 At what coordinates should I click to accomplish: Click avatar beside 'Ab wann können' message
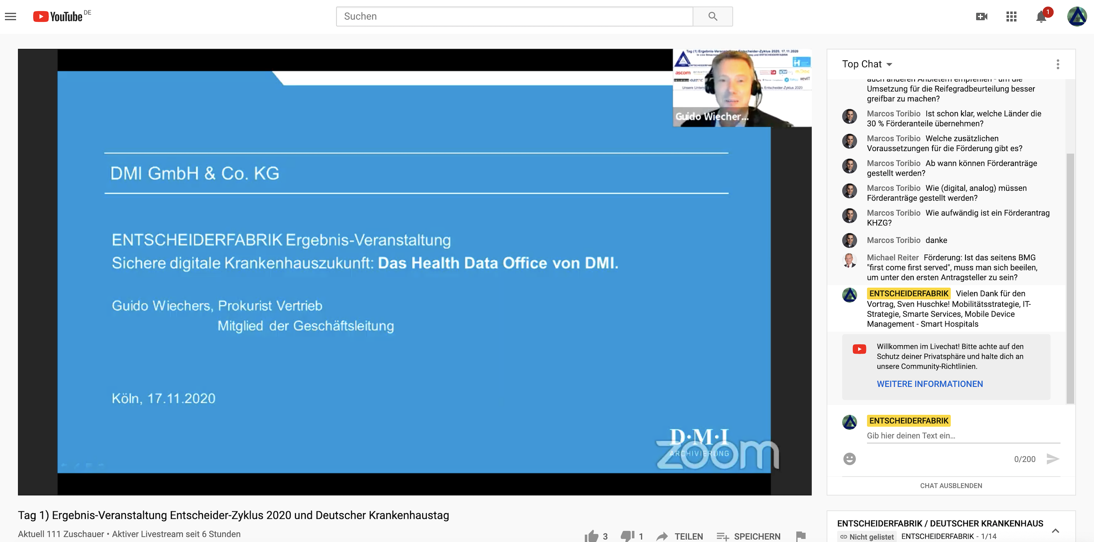849,166
